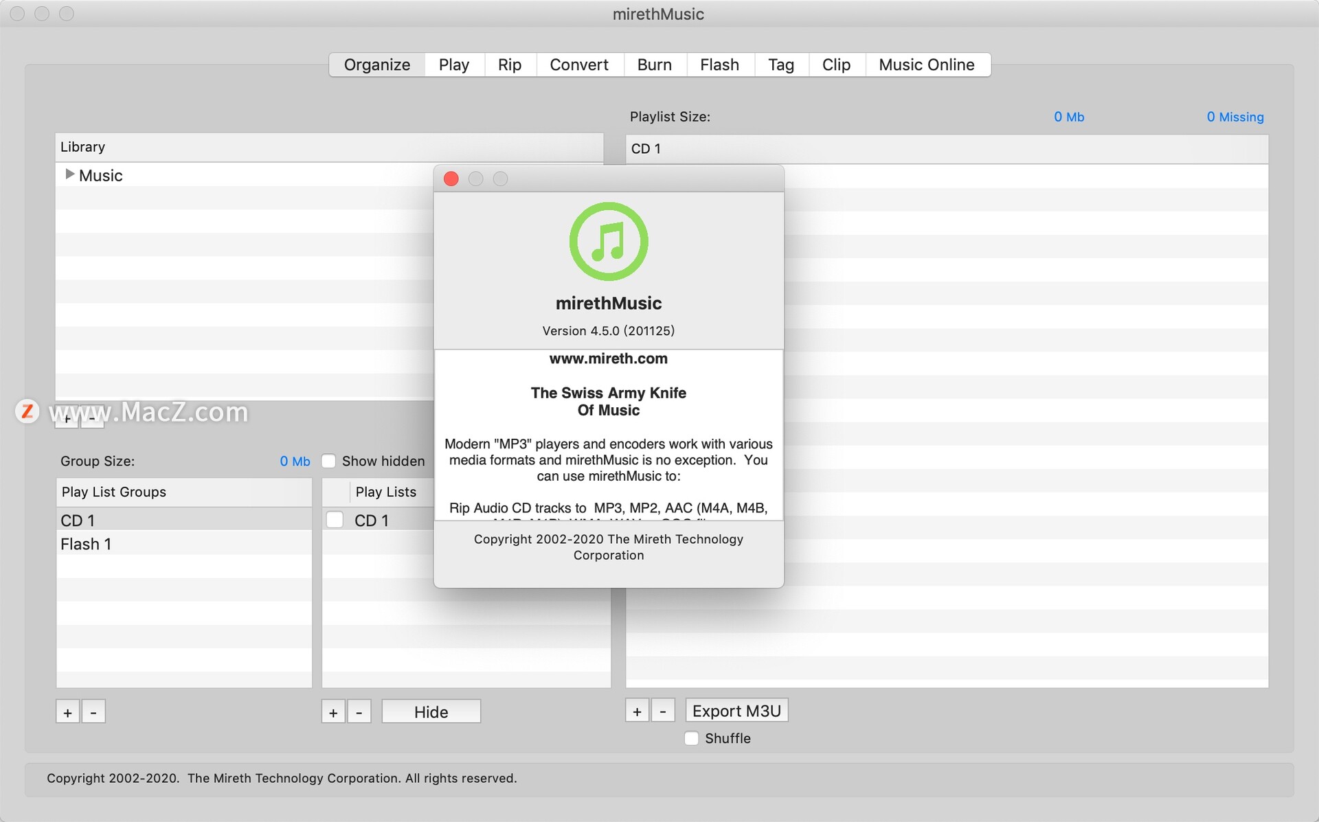Image resolution: width=1319 pixels, height=822 pixels.
Task: Click the green music note logo
Action: pyautogui.click(x=609, y=241)
